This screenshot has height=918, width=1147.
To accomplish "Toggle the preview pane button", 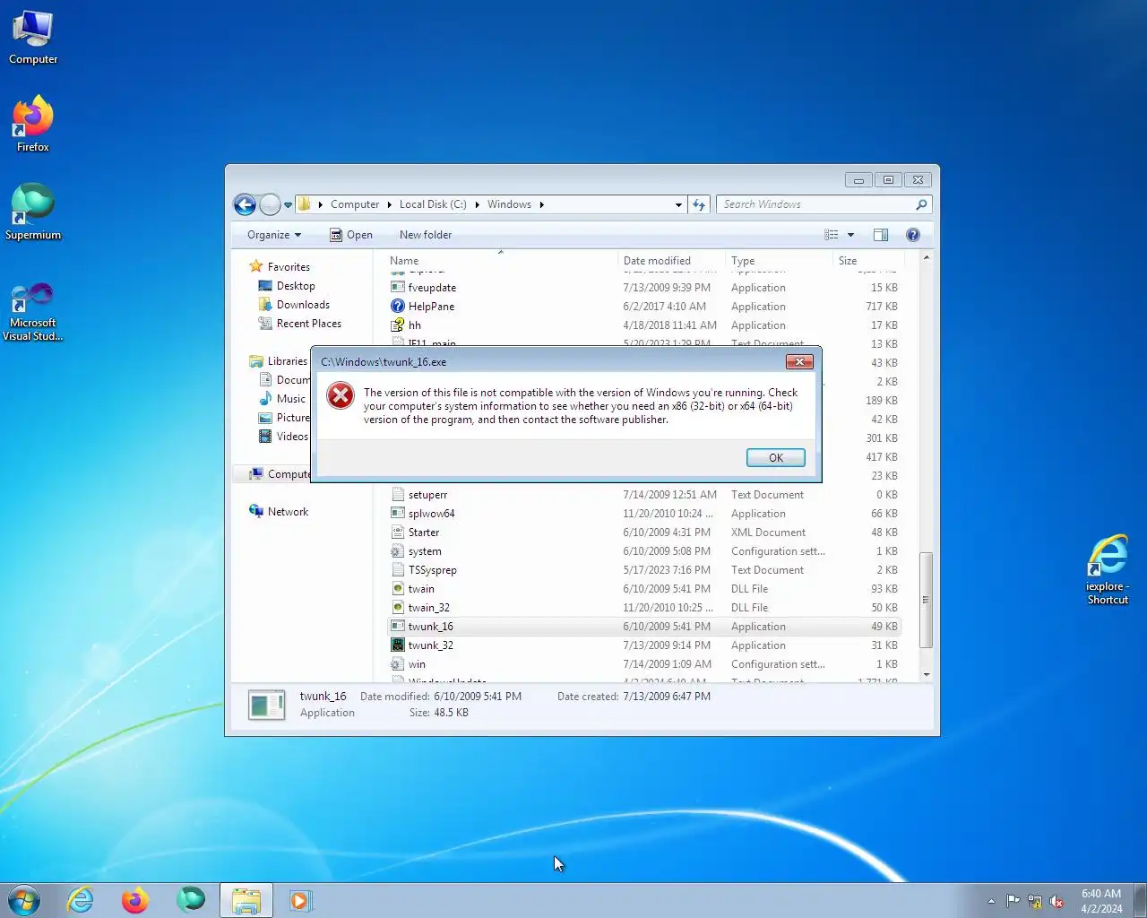I will coord(881,235).
